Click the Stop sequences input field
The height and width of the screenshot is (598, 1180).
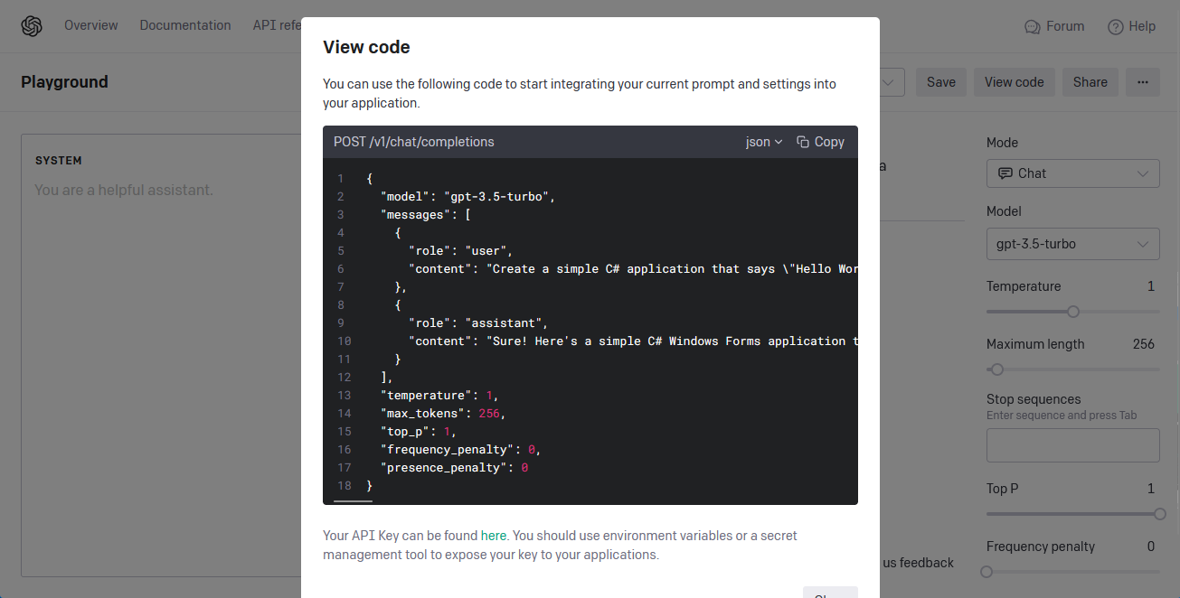1072,445
